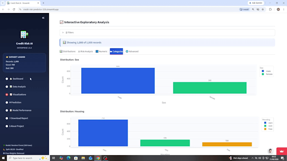287x161 pixels.
Task: Click the Ask Gemini button
Action: [x=256, y=3]
